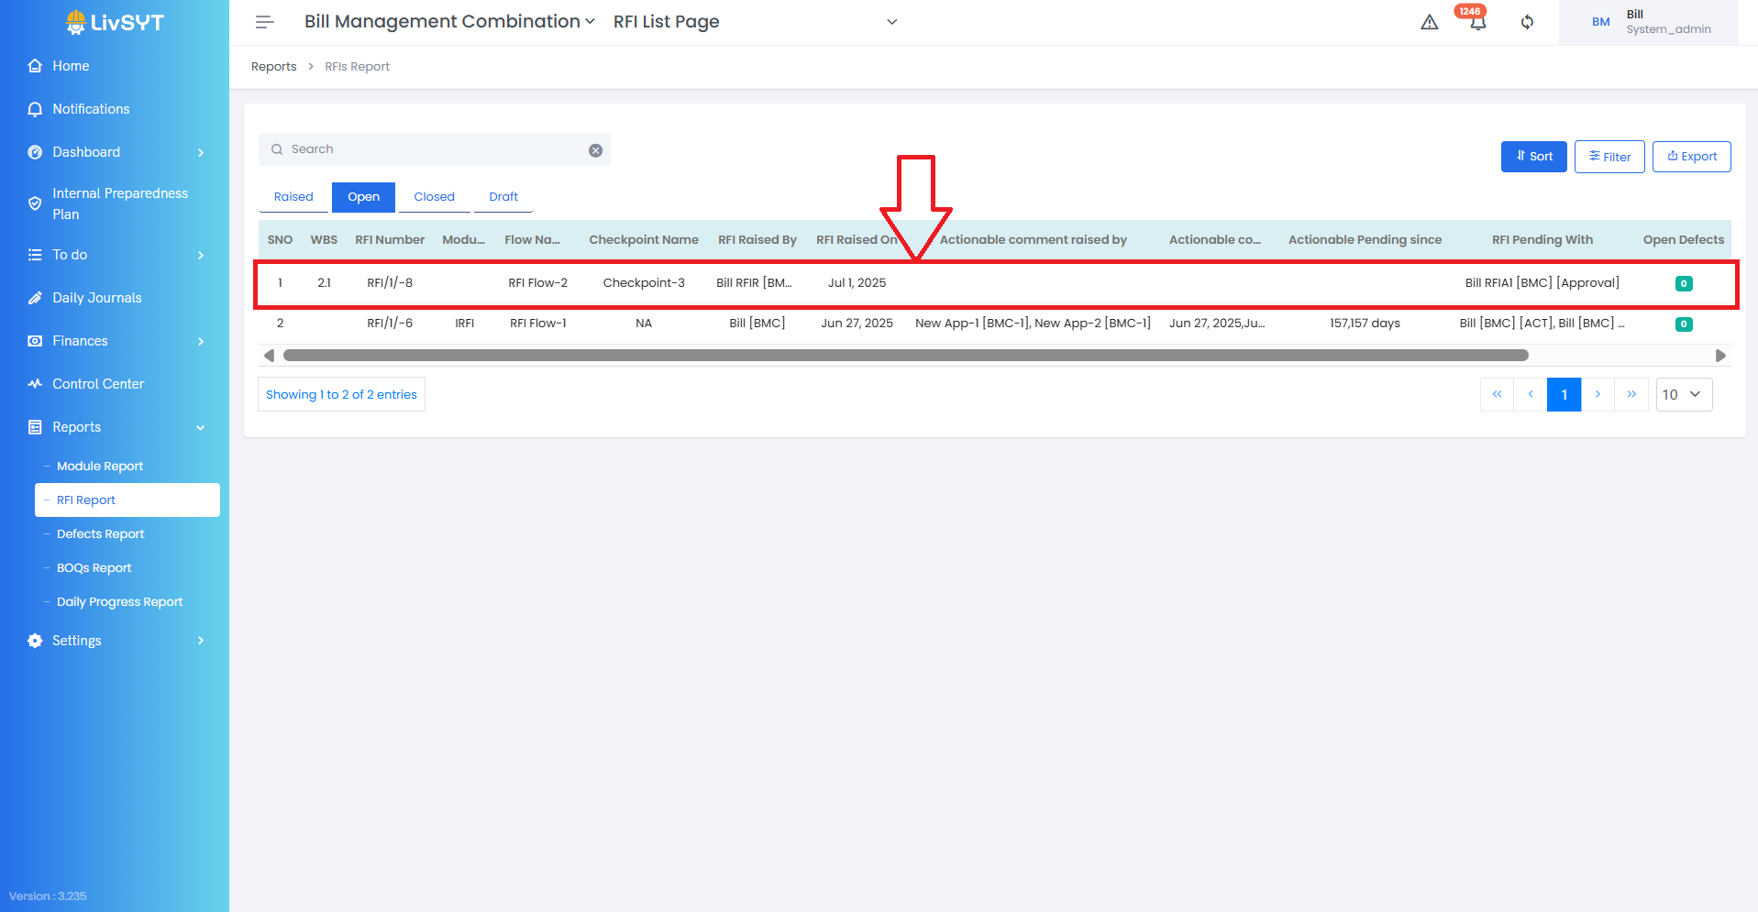
Task: Click the RFI Number column header
Action: coord(390,240)
